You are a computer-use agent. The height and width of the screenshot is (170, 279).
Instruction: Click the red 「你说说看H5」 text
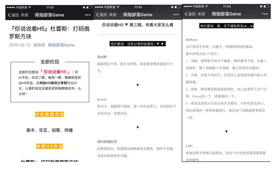tap(55, 72)
